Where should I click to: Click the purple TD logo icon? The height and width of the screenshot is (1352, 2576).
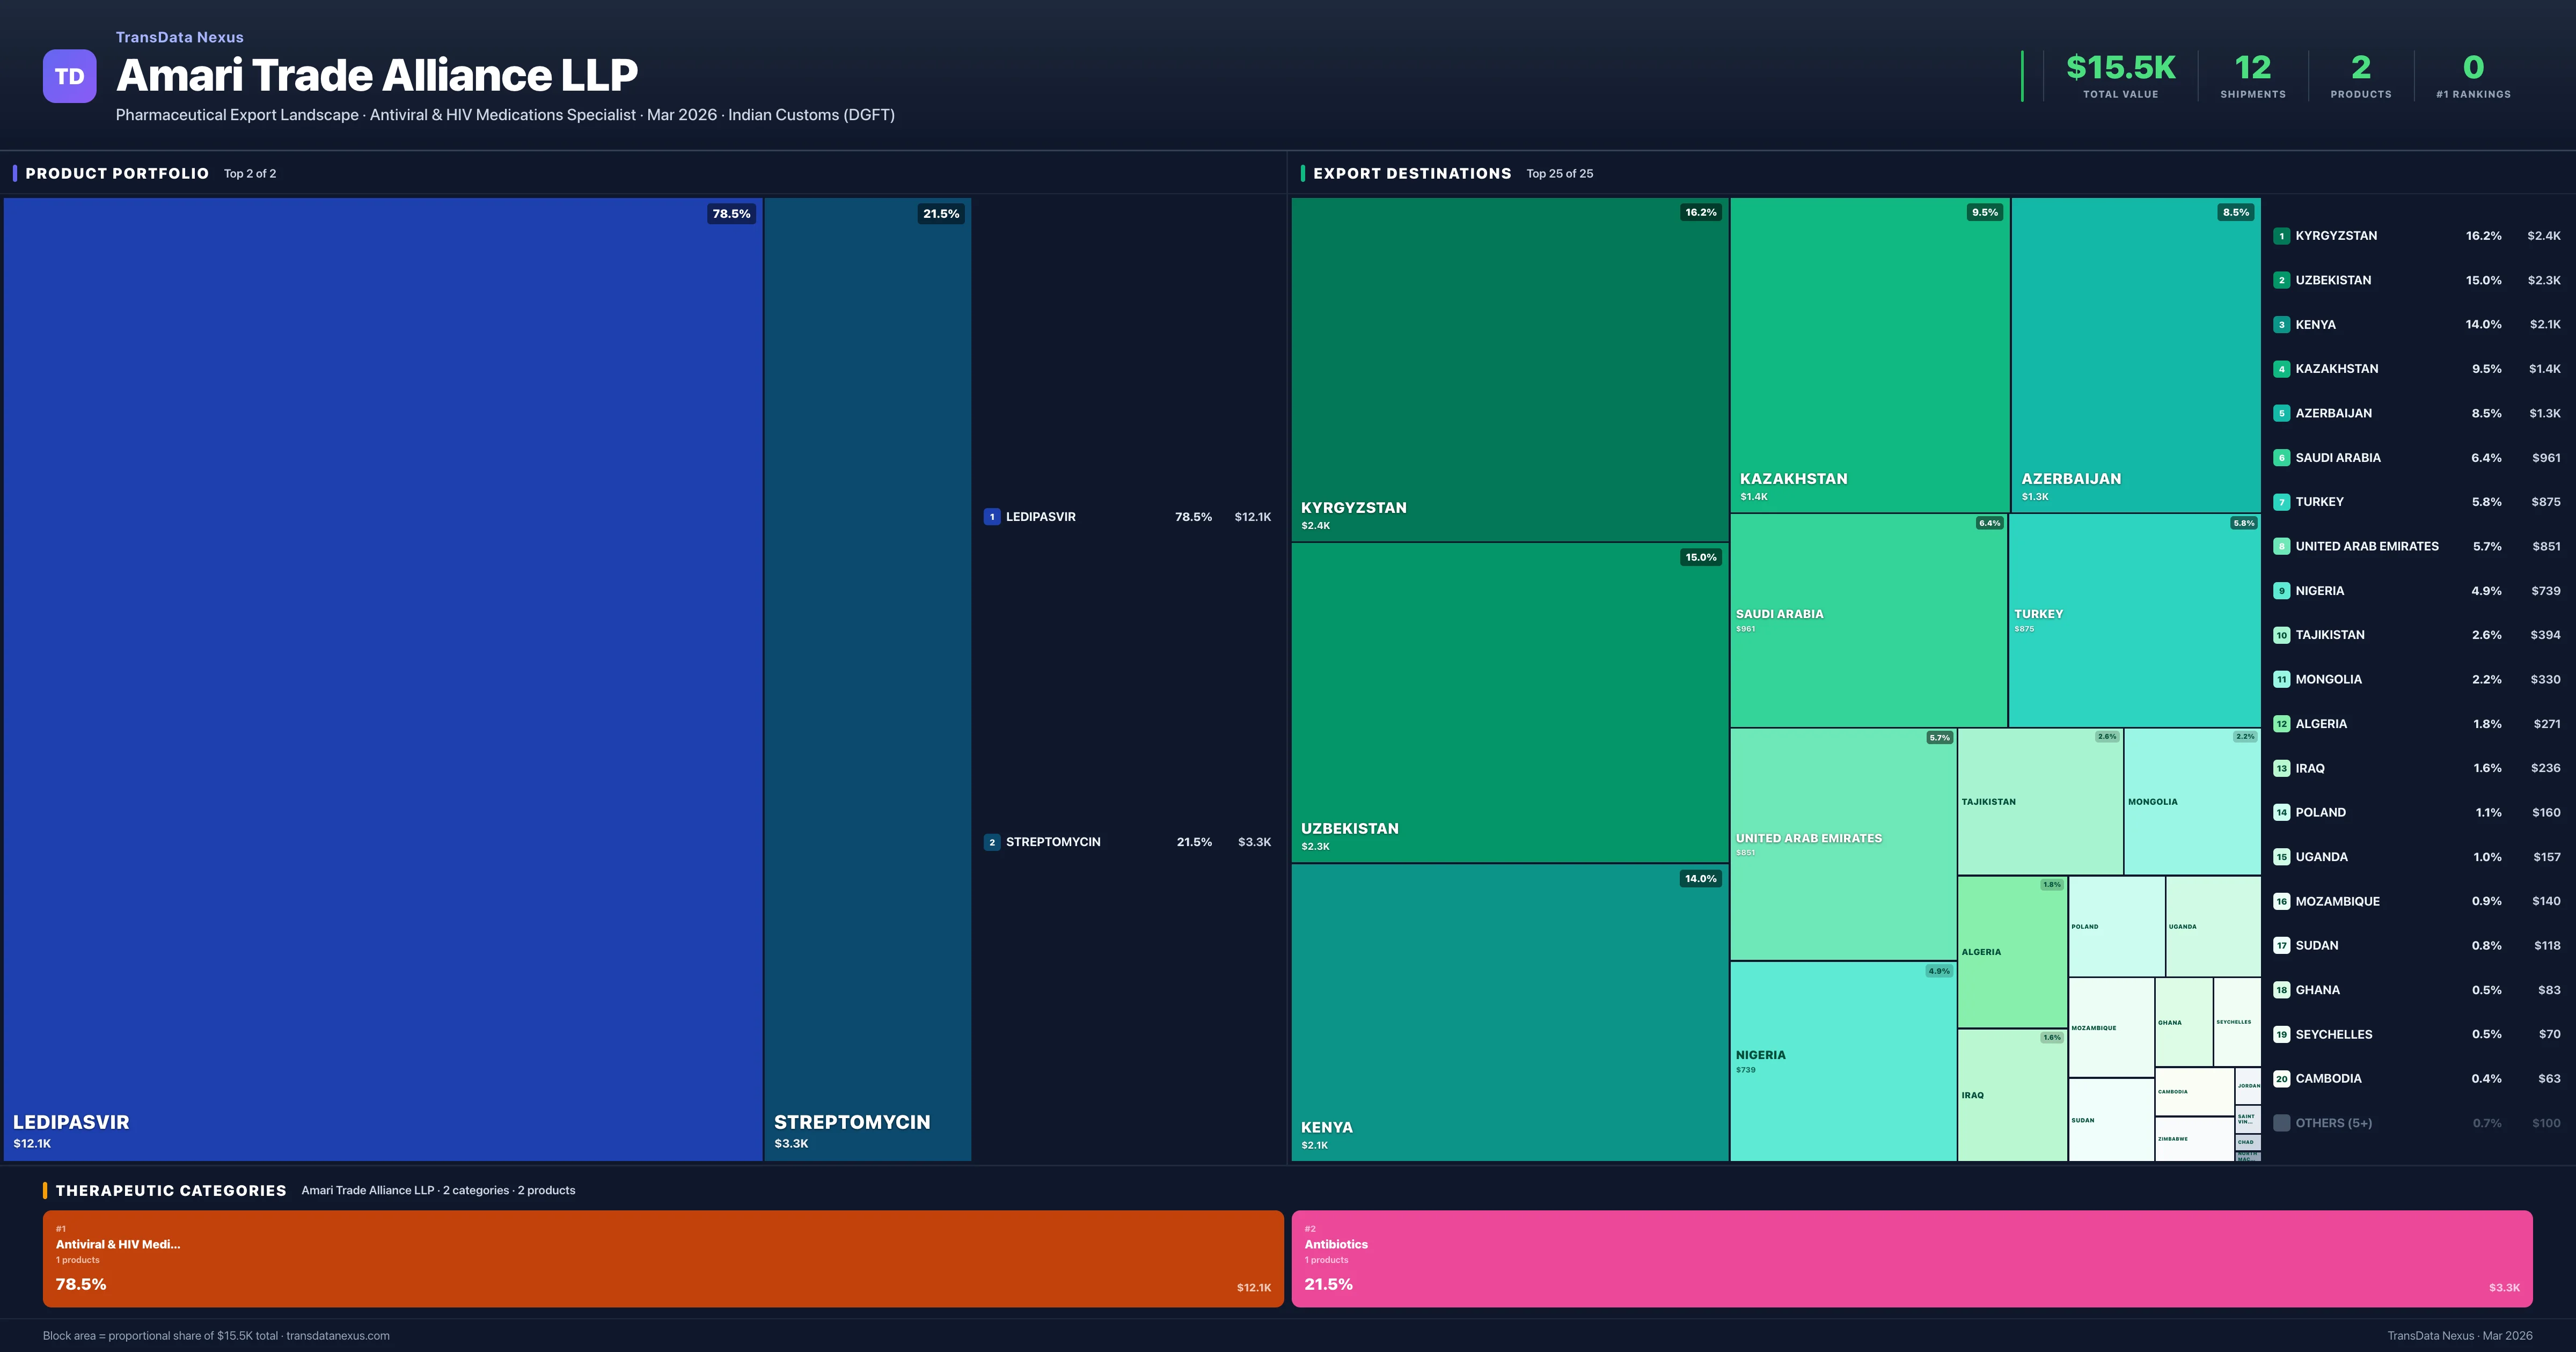click(69, 76)
